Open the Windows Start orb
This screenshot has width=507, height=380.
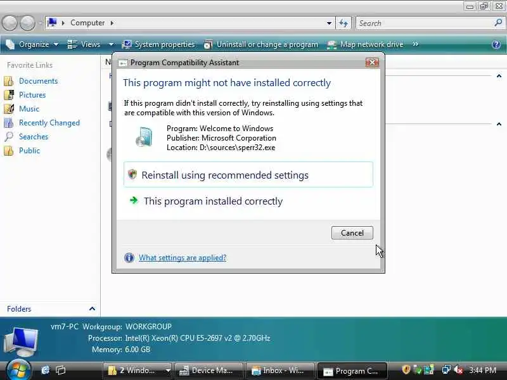pos(18,370)
